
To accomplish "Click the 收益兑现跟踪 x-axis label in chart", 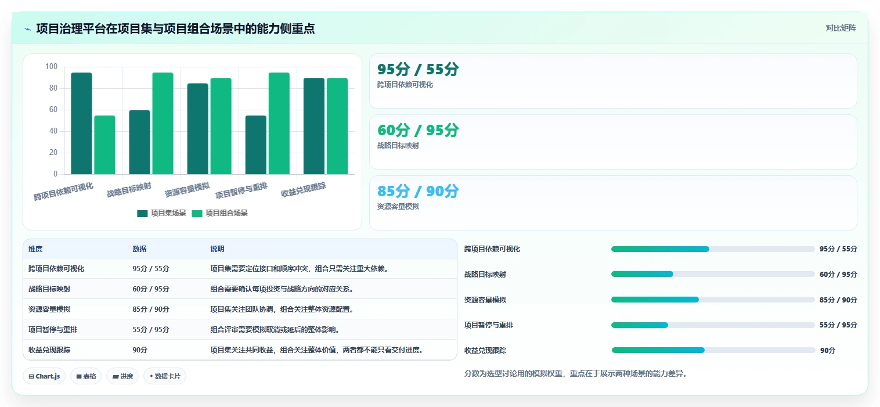I will coord(303,189).
